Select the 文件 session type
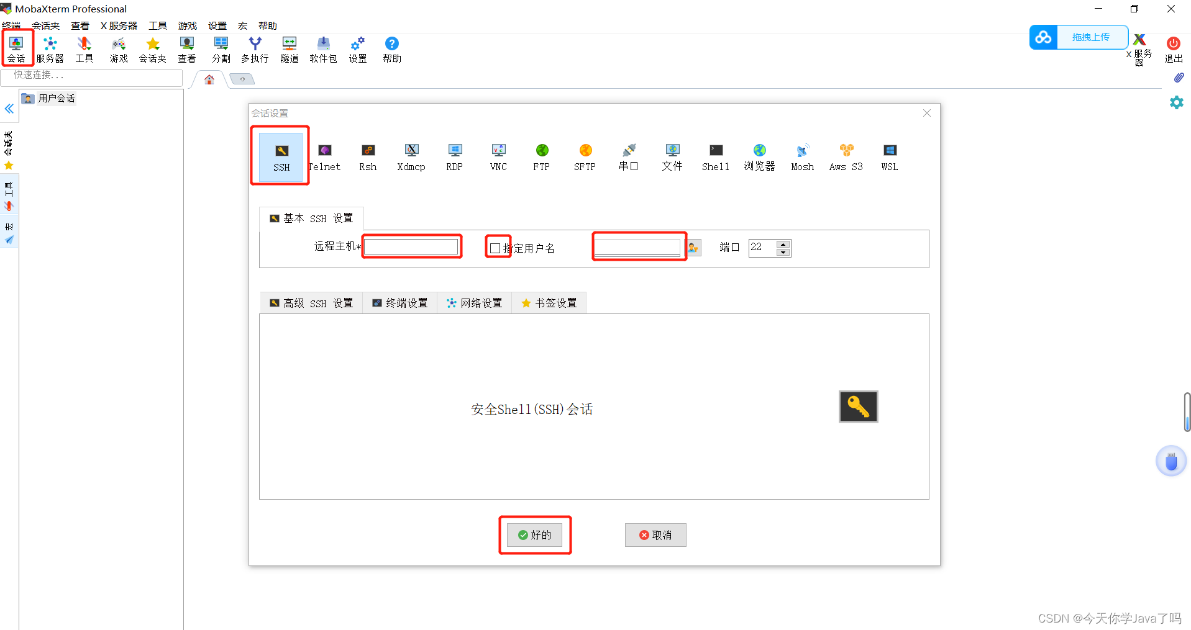The height and width of the screenshot is (630, 1191). coord(672,158)
